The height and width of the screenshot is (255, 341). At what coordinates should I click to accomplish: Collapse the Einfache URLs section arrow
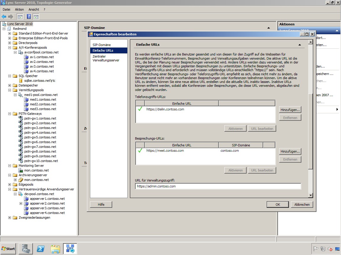pos(300,45)
